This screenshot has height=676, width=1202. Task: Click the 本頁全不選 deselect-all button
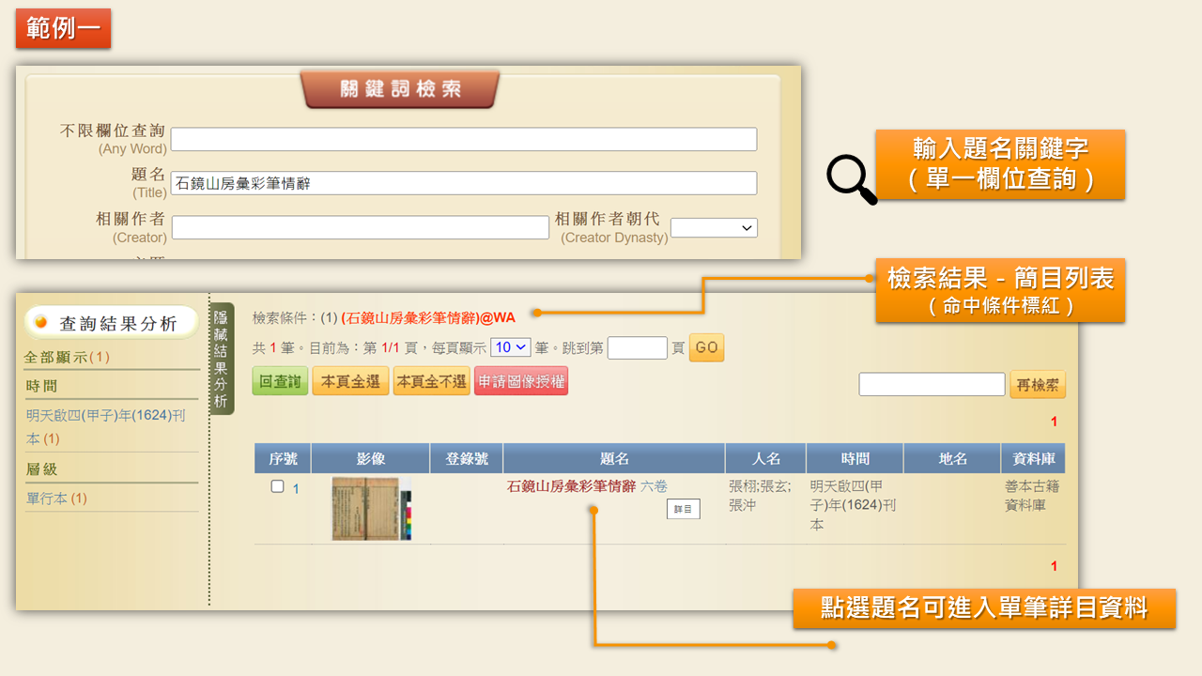click(x=431, y=381)
